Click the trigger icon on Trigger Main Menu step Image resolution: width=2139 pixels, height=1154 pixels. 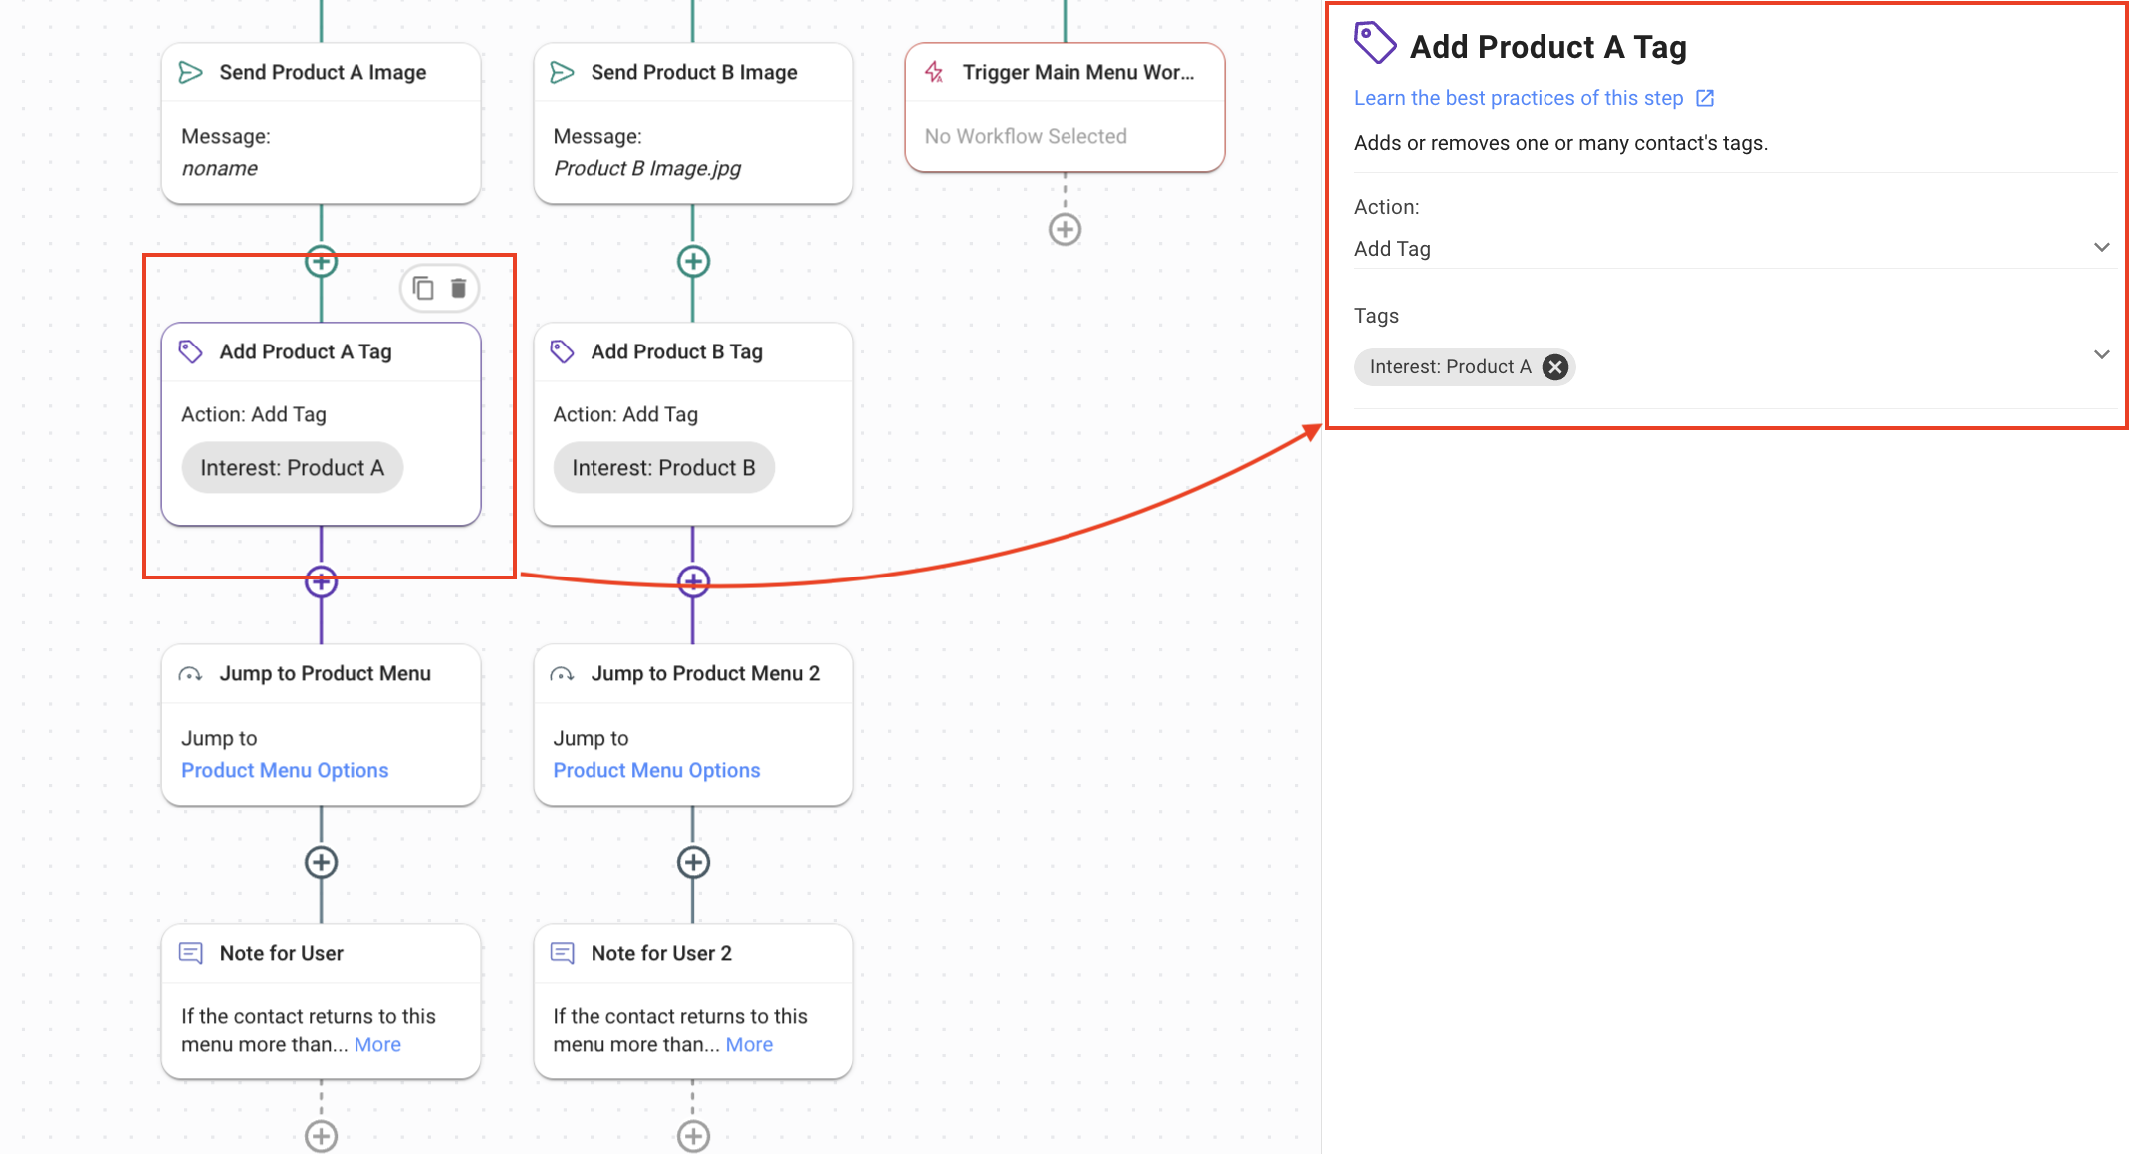[x=934, y=72]
